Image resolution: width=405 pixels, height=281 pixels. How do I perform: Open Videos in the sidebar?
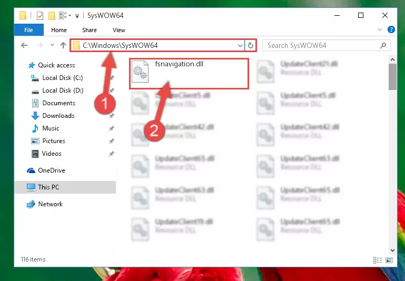click(52, 154)
